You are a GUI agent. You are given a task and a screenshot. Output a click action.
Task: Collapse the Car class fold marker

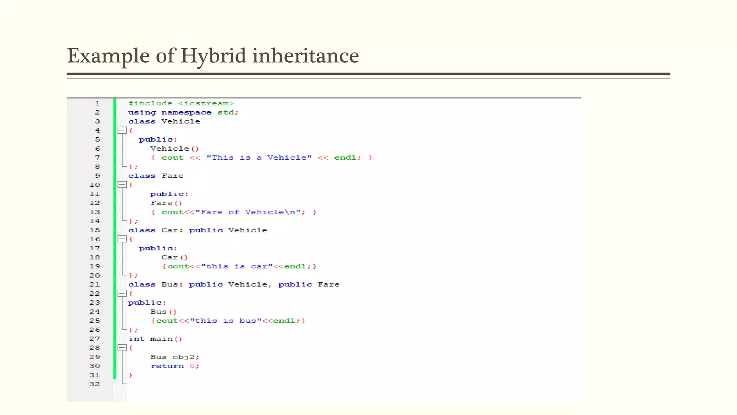point(122,239)
